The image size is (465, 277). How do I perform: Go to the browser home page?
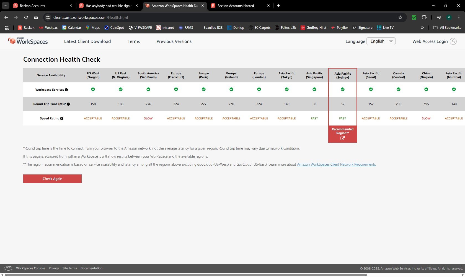pos(36,17)
